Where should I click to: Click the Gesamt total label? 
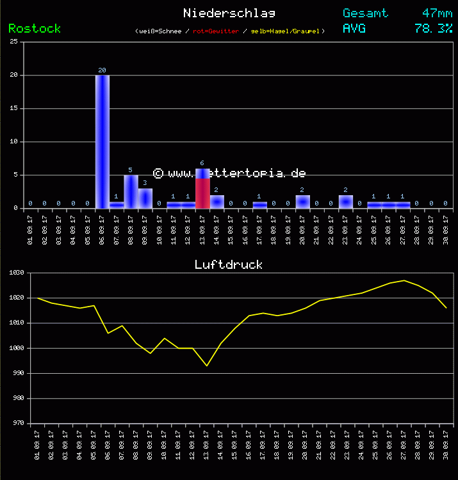pyautogui.click(x=365, y=13)
